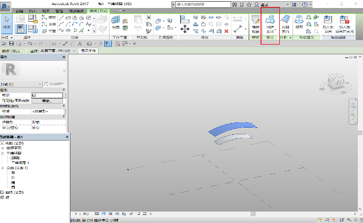This screenshot has height=223, width=363.
Task: Pick the Ellipse draw tool
Action: click(68, 30)
